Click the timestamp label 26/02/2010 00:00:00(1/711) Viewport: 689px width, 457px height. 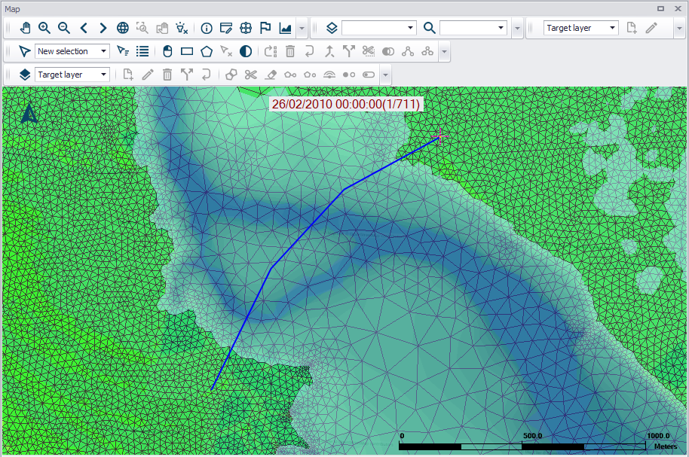point(346,104)
